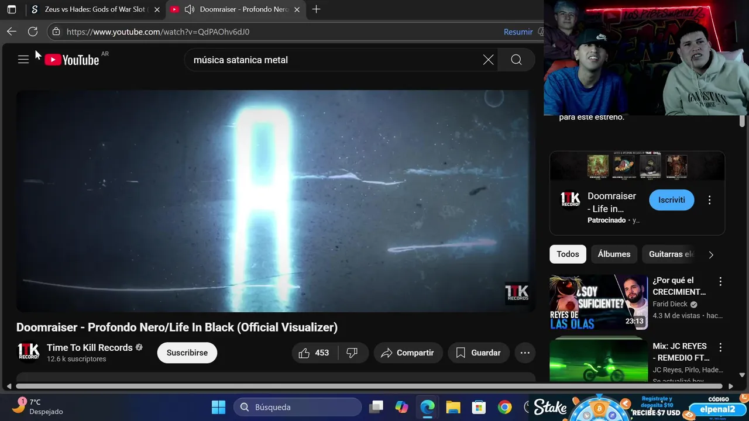Select the Álbumes filter chip
This screenshot has height=421, width=749.
coord(614,254)
